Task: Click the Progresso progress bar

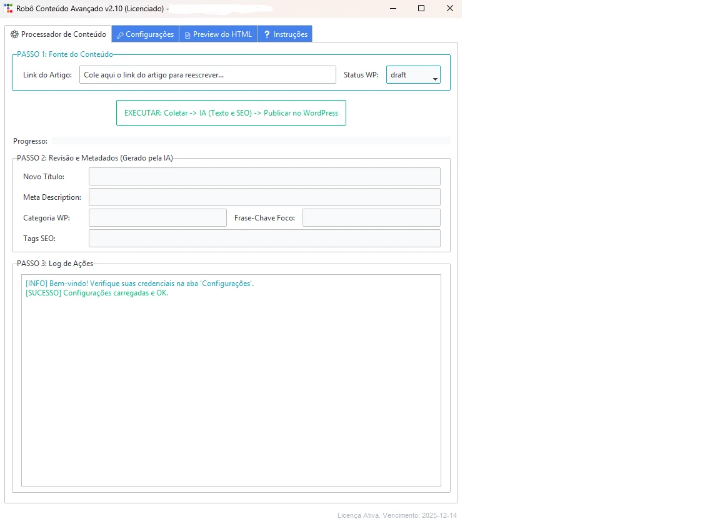Action: pyautogui.click(x=251, y=141)
